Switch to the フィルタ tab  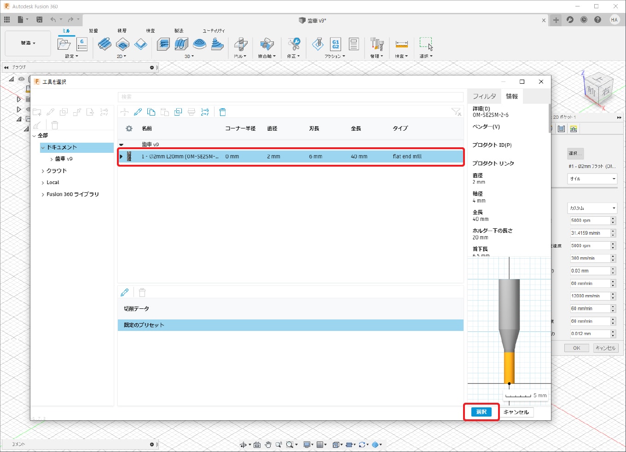coord(484,96)
